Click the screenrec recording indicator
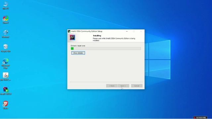Image resolution: width=212 pixels, height=119 pixels. [x=200, y=118]
